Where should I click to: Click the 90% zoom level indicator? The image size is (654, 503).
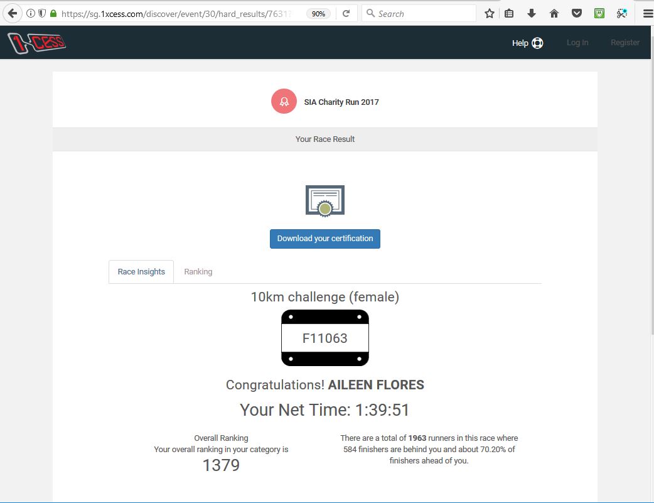click(x=319, y=13)
